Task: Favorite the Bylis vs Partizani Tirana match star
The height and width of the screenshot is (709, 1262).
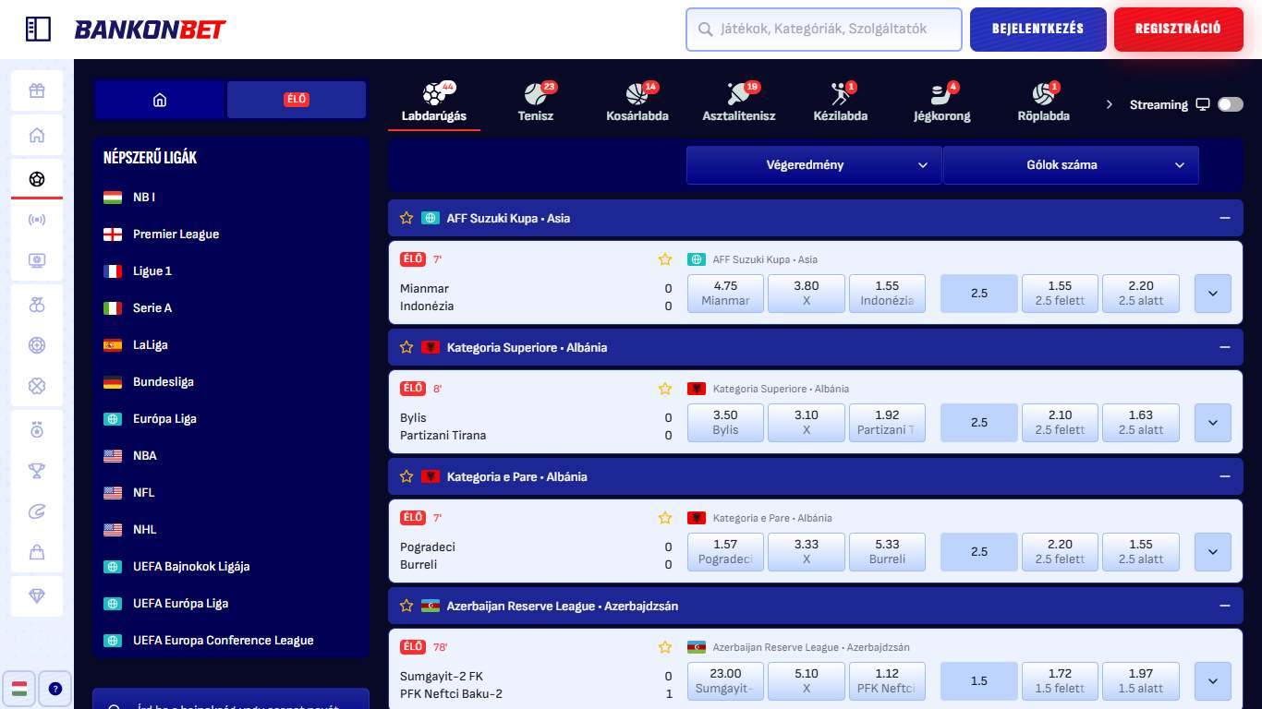Action: (x=664, y=389)
